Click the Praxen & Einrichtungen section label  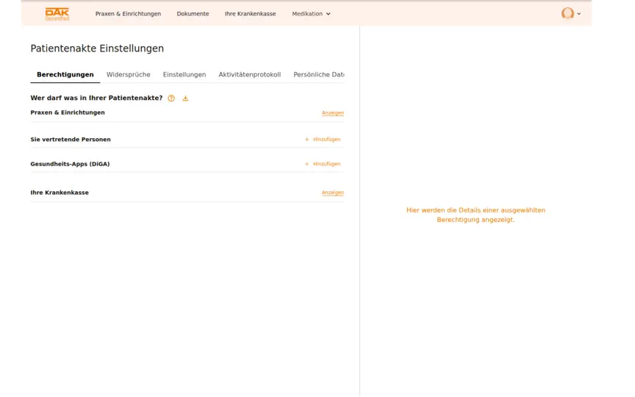pyautogui.click(x=68, y=112)
